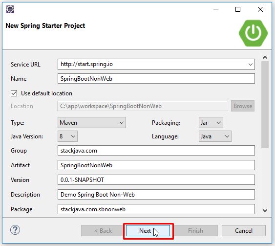275x246 pixels.
Task: Click the Version field 0.0.1-SNAPSHOT
Action: (x=156, y=180)
